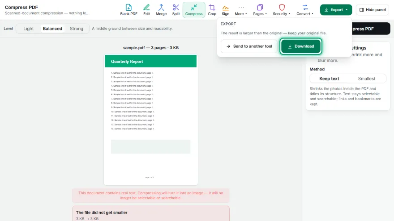
Task: Click the real-text compression warning banner
Action: click(151, 196)
